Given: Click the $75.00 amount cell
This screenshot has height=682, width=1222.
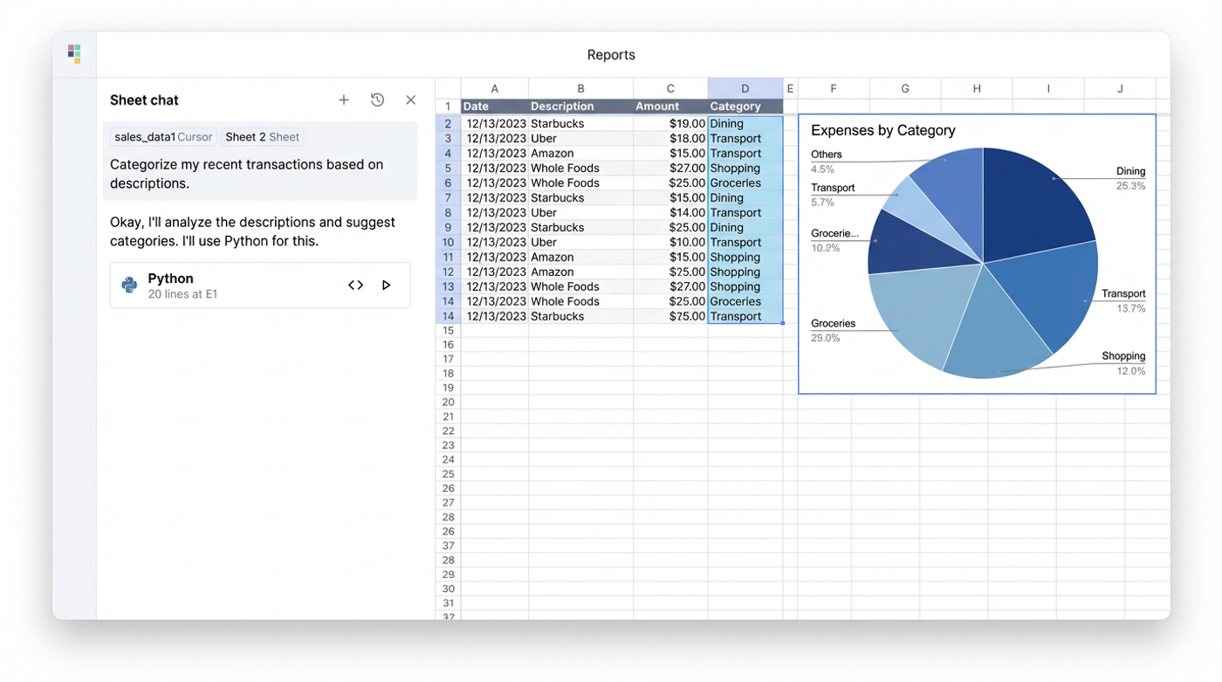Looking at the screenshot, I should [x=670, y=317].
